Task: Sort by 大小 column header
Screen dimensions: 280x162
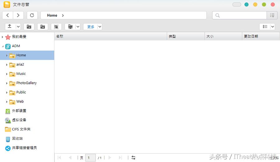Action: pyautogui.click(x=223, y=36)
